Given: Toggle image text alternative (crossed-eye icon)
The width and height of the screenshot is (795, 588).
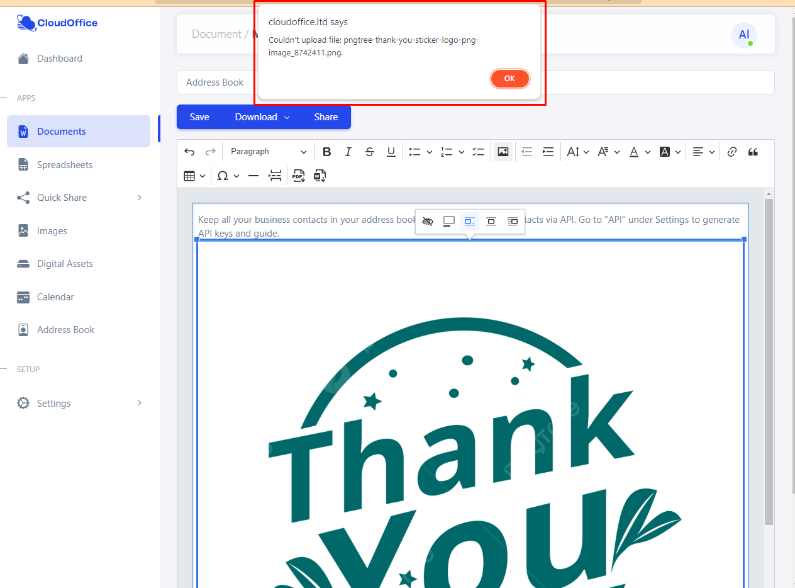Looking at the screenshot, I should click(428, 222).
